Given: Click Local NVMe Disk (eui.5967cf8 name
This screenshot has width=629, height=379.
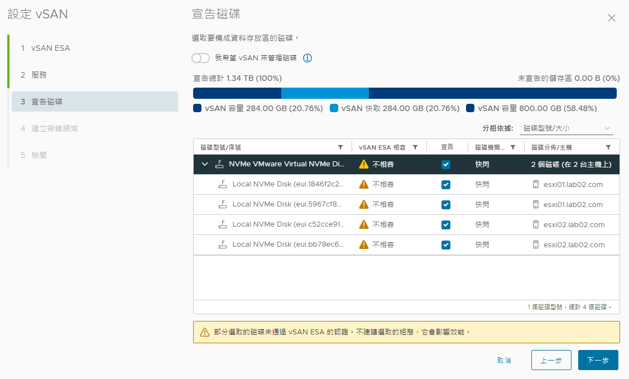Looking at the screenshot, I should point(287,204).
